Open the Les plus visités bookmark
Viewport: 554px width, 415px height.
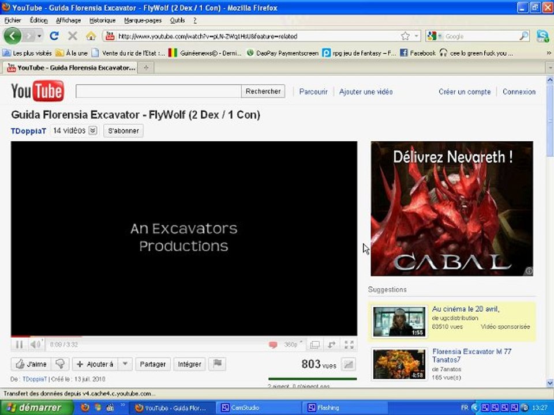click(x=28, y=53)
